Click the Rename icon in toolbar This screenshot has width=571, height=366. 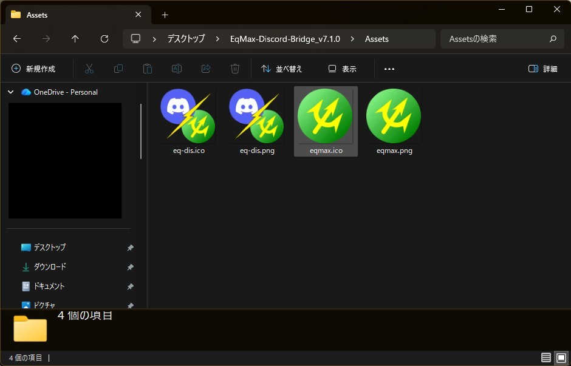click(177, 69)
